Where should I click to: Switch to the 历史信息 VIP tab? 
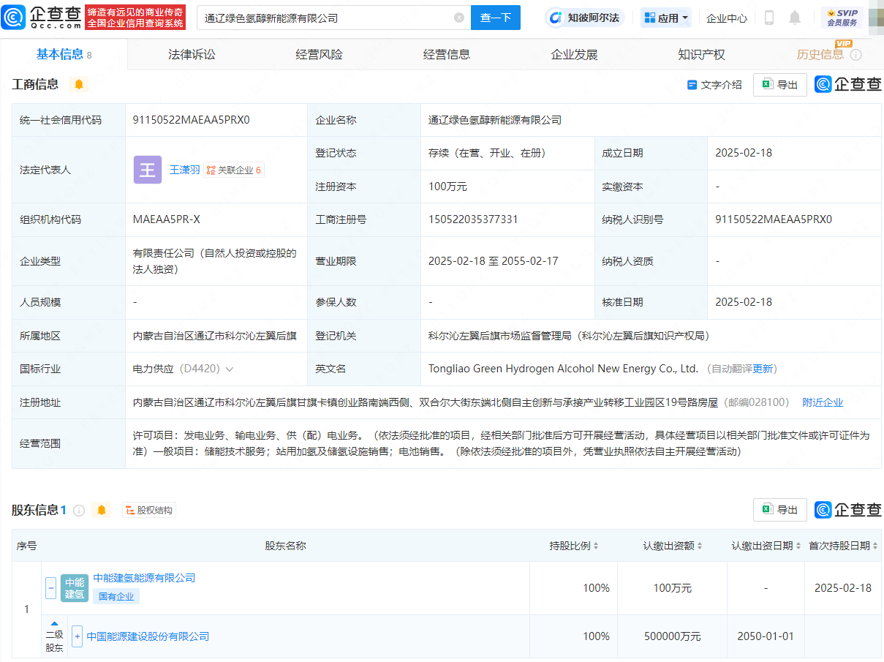820,55
